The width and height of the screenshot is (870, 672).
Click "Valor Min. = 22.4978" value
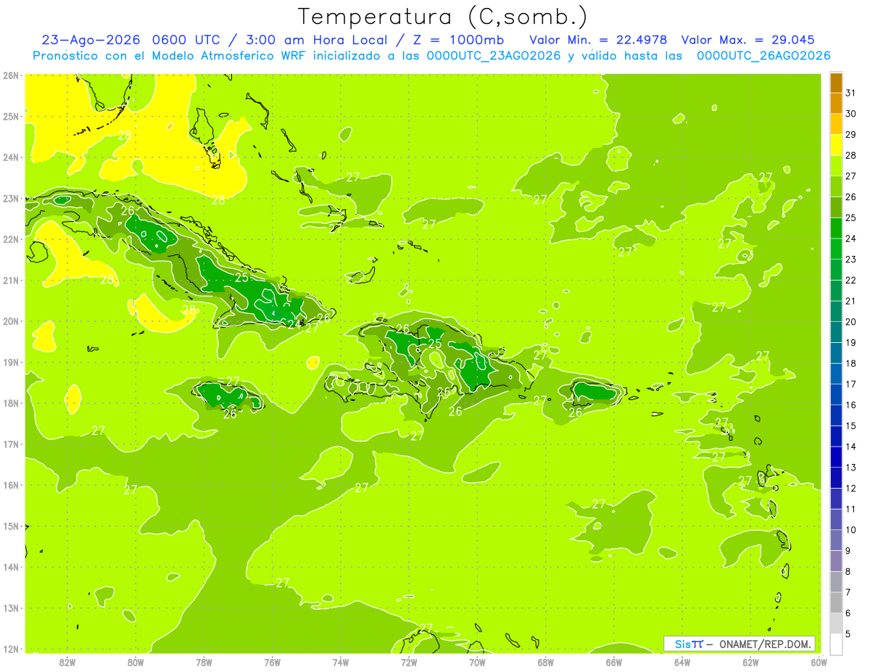(599, 40)
